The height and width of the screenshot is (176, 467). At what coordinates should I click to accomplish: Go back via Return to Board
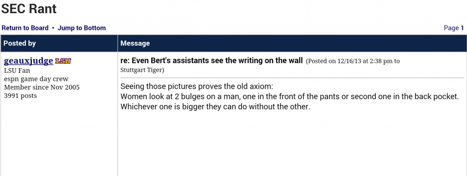pos(25,28)
